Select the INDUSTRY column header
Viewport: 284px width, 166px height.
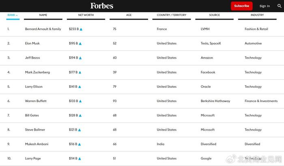(x=257, y=15)
